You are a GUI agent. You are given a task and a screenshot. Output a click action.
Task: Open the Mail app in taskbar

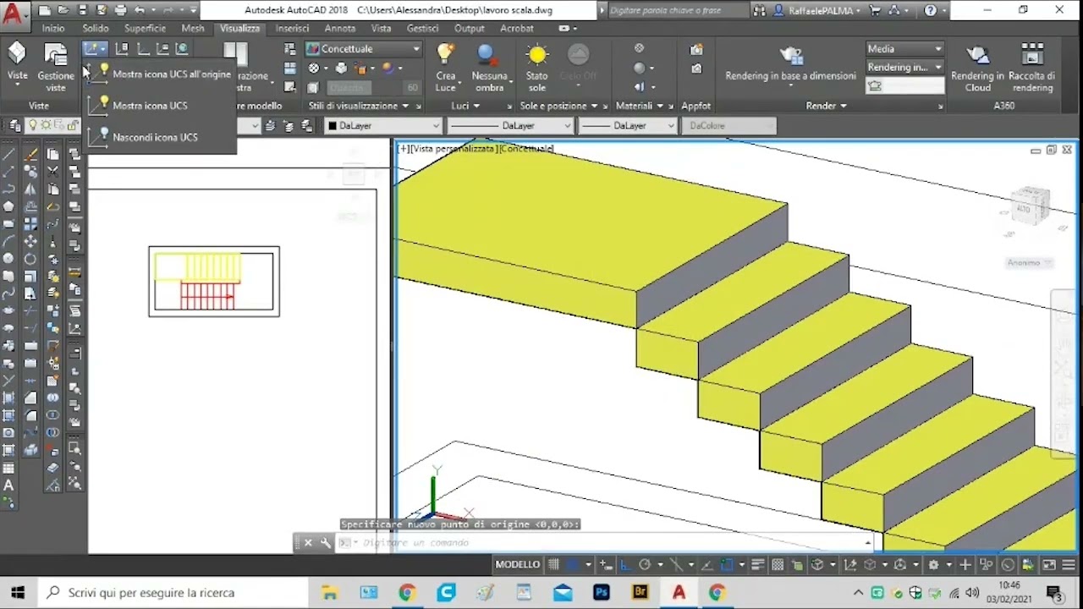pos(563,592)
